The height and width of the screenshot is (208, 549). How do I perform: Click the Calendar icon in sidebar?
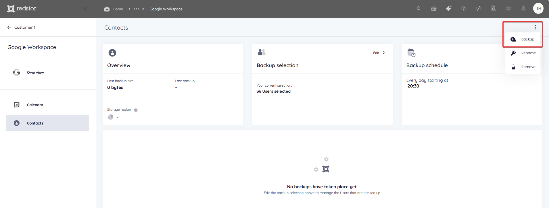point(17,105)
